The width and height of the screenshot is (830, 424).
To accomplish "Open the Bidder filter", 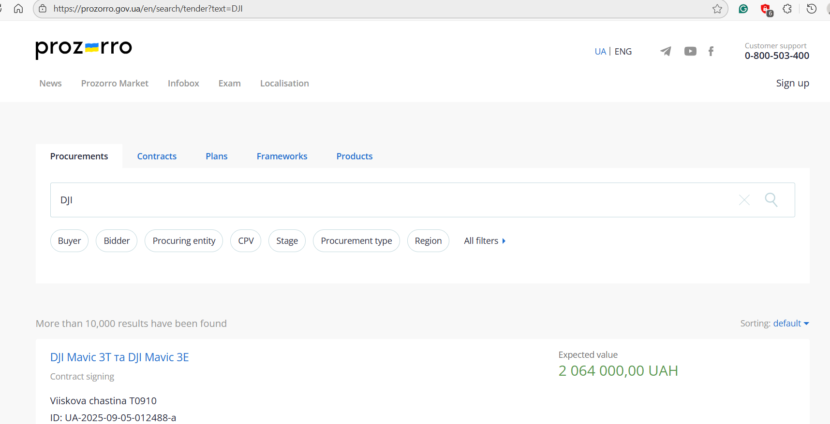I will click(117, 240).
